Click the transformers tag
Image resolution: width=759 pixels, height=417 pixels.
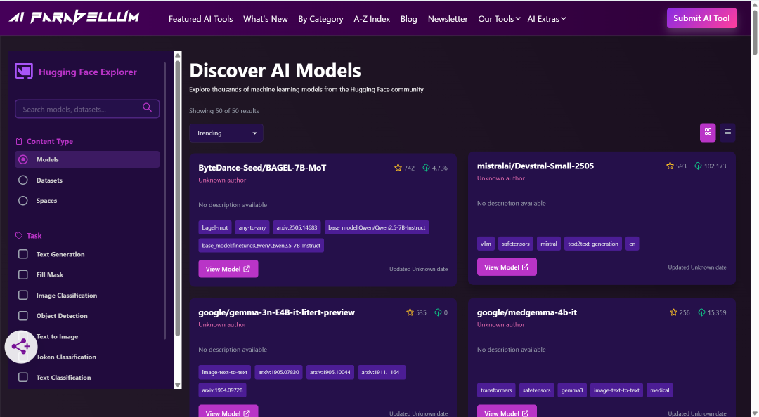(496, 390)
